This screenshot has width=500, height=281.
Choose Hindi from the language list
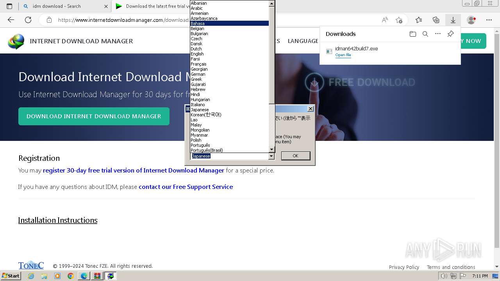(230, 94)
